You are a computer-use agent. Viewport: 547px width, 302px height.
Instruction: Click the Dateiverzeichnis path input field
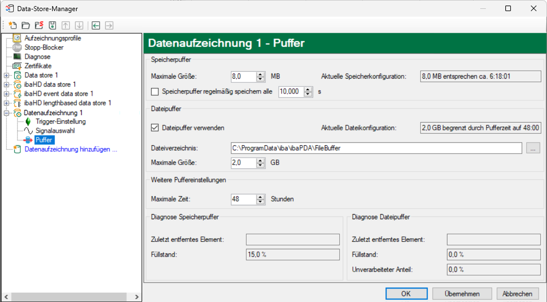click(376, 148)
